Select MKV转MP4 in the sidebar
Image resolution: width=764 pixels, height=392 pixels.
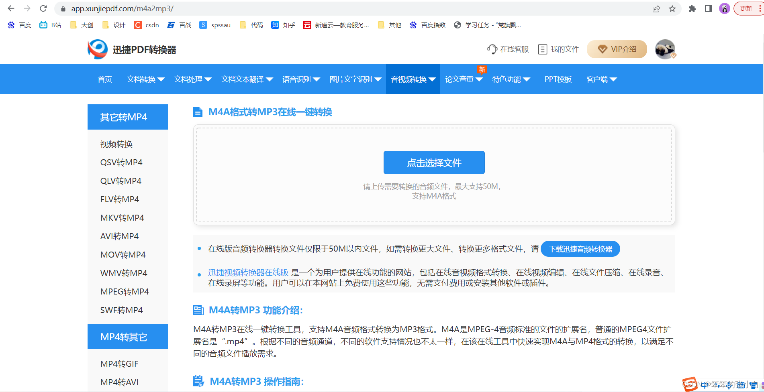coord(122,218)
